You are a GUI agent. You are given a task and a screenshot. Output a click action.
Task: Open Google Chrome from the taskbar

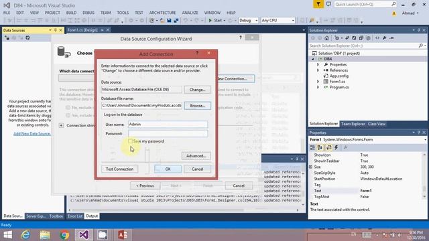click(x=64, y=235)
